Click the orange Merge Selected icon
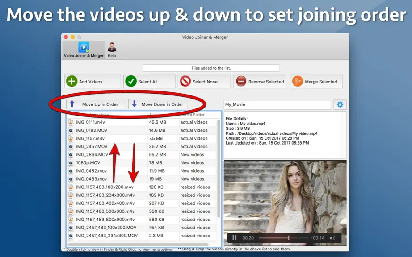Screen dimensions: 412x257 [298, 81]
